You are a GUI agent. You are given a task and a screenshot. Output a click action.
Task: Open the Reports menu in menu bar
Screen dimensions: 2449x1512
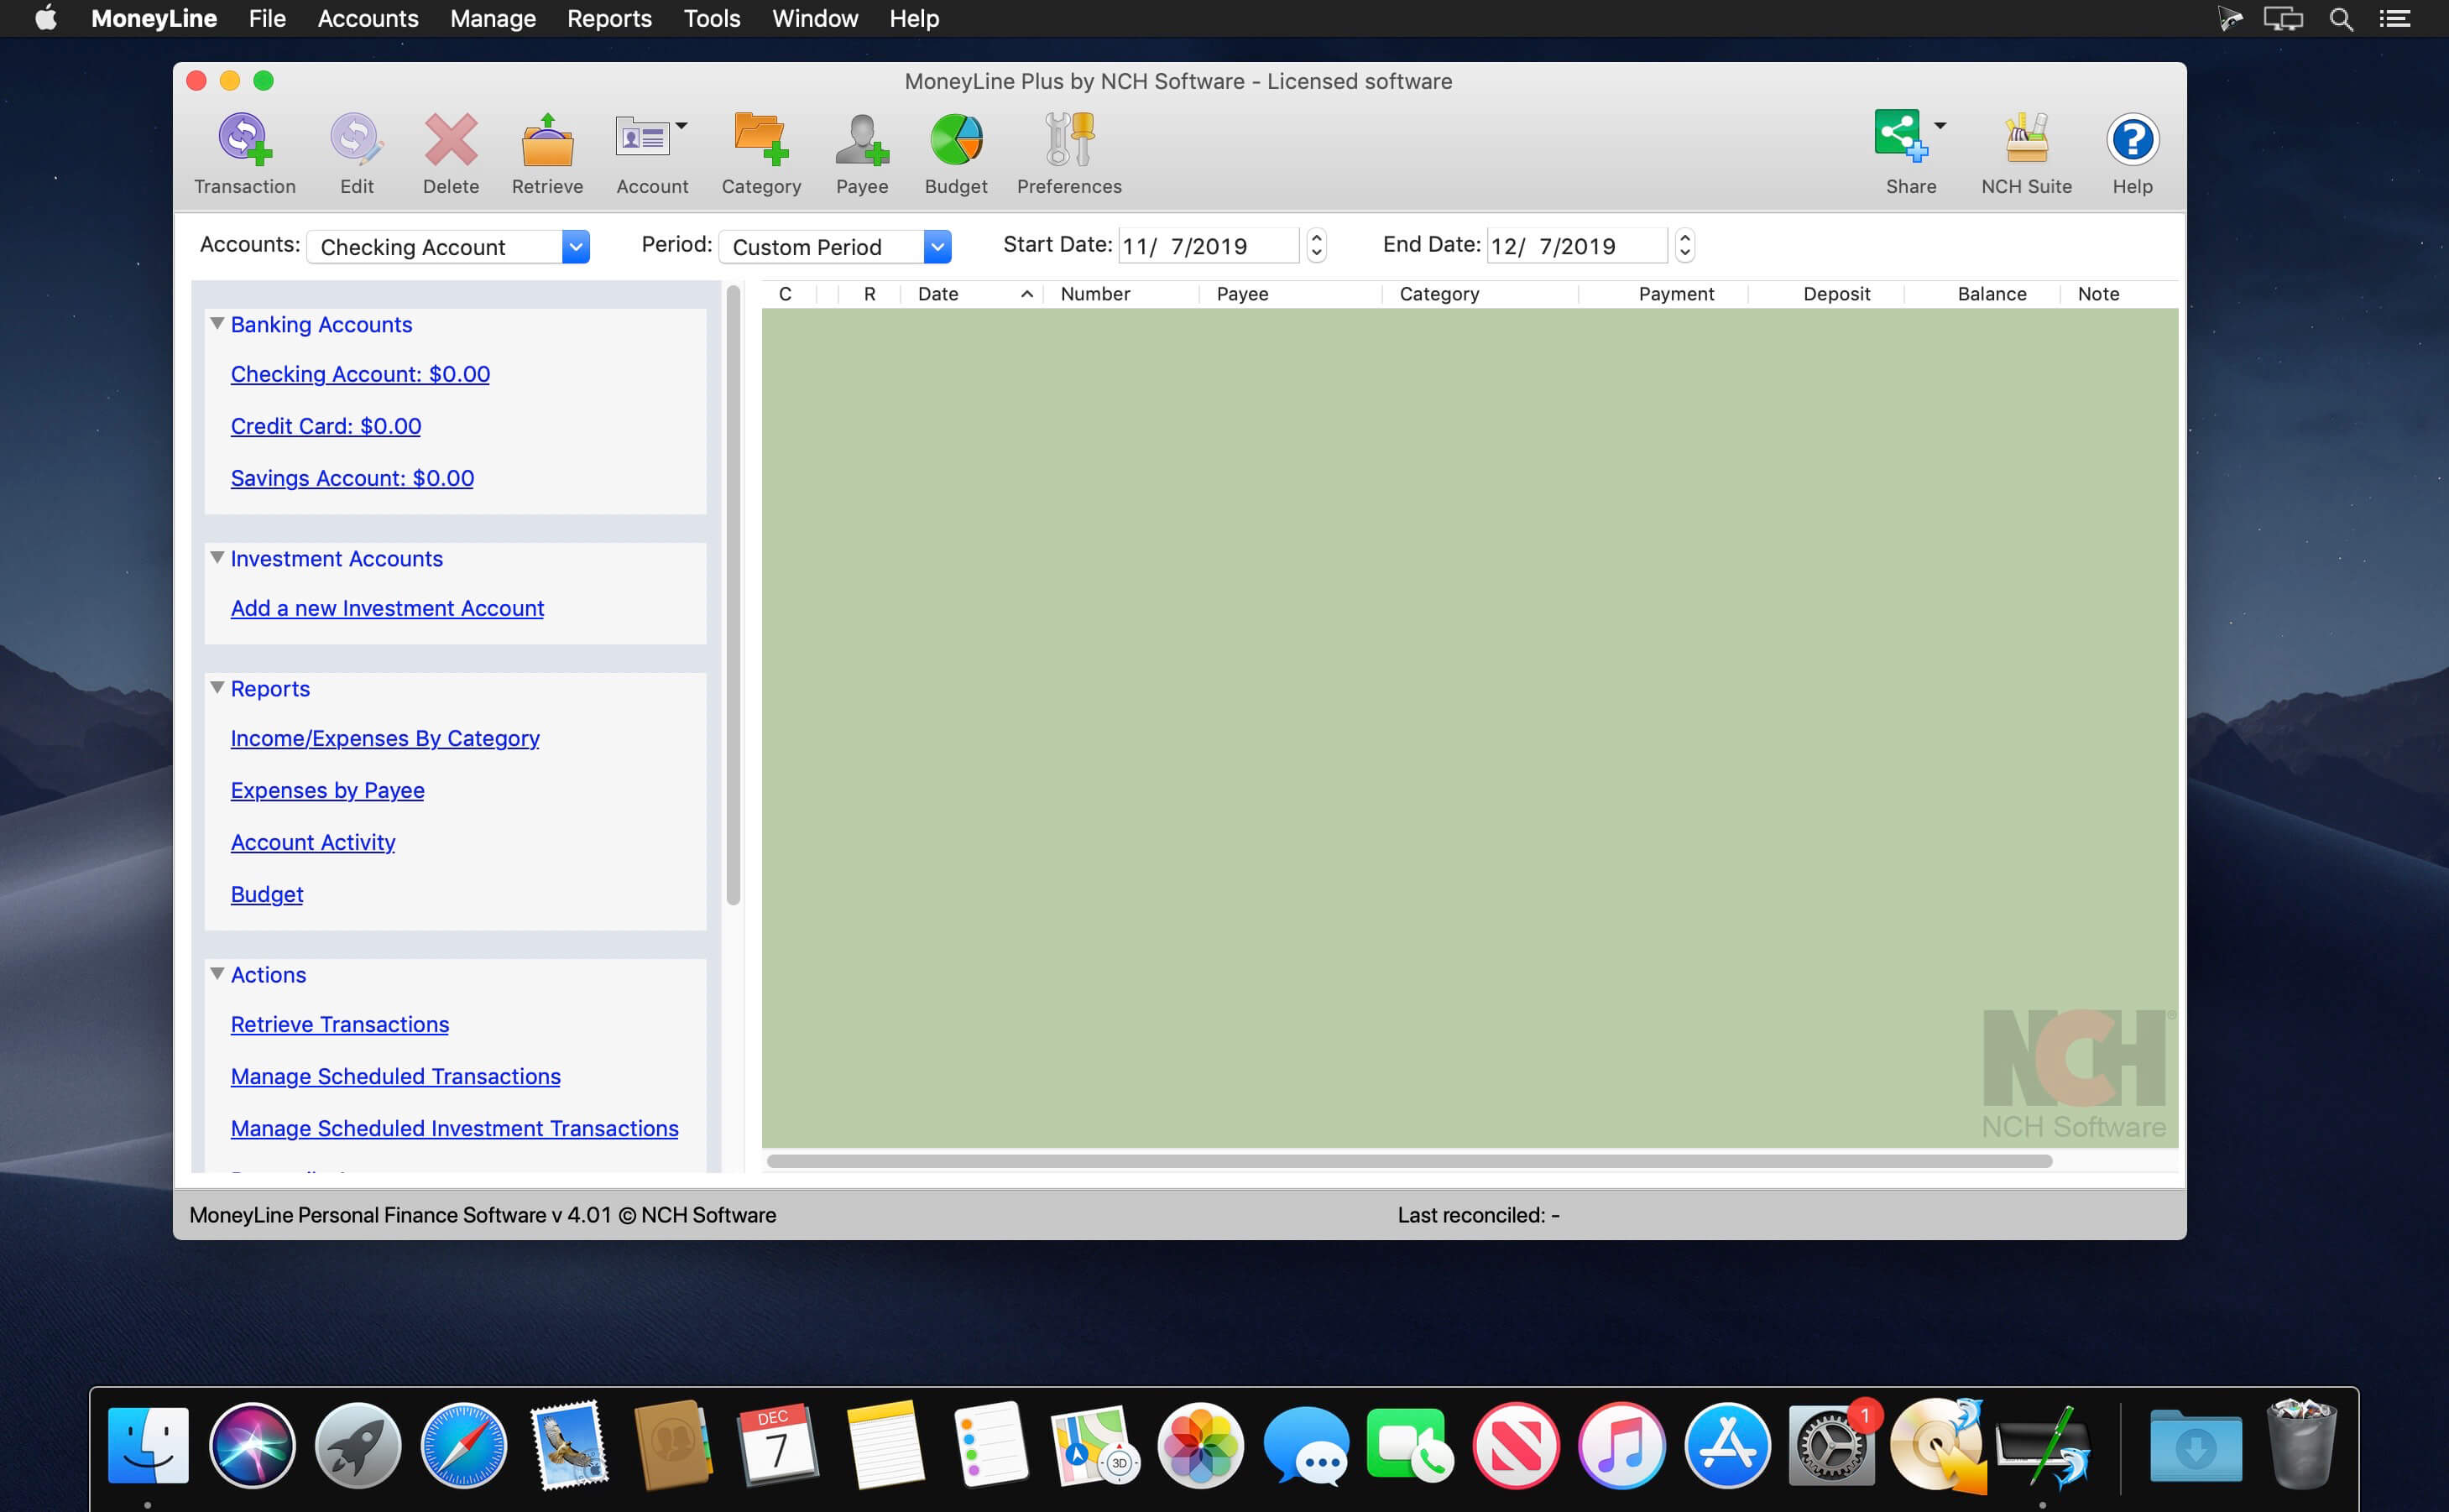pyautogui.click(x=609, y=19)
